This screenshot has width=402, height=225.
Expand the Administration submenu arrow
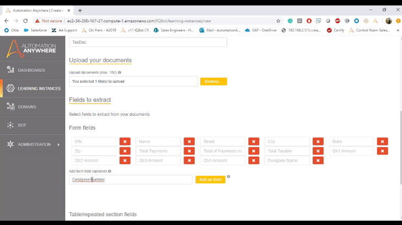[58, 144]
